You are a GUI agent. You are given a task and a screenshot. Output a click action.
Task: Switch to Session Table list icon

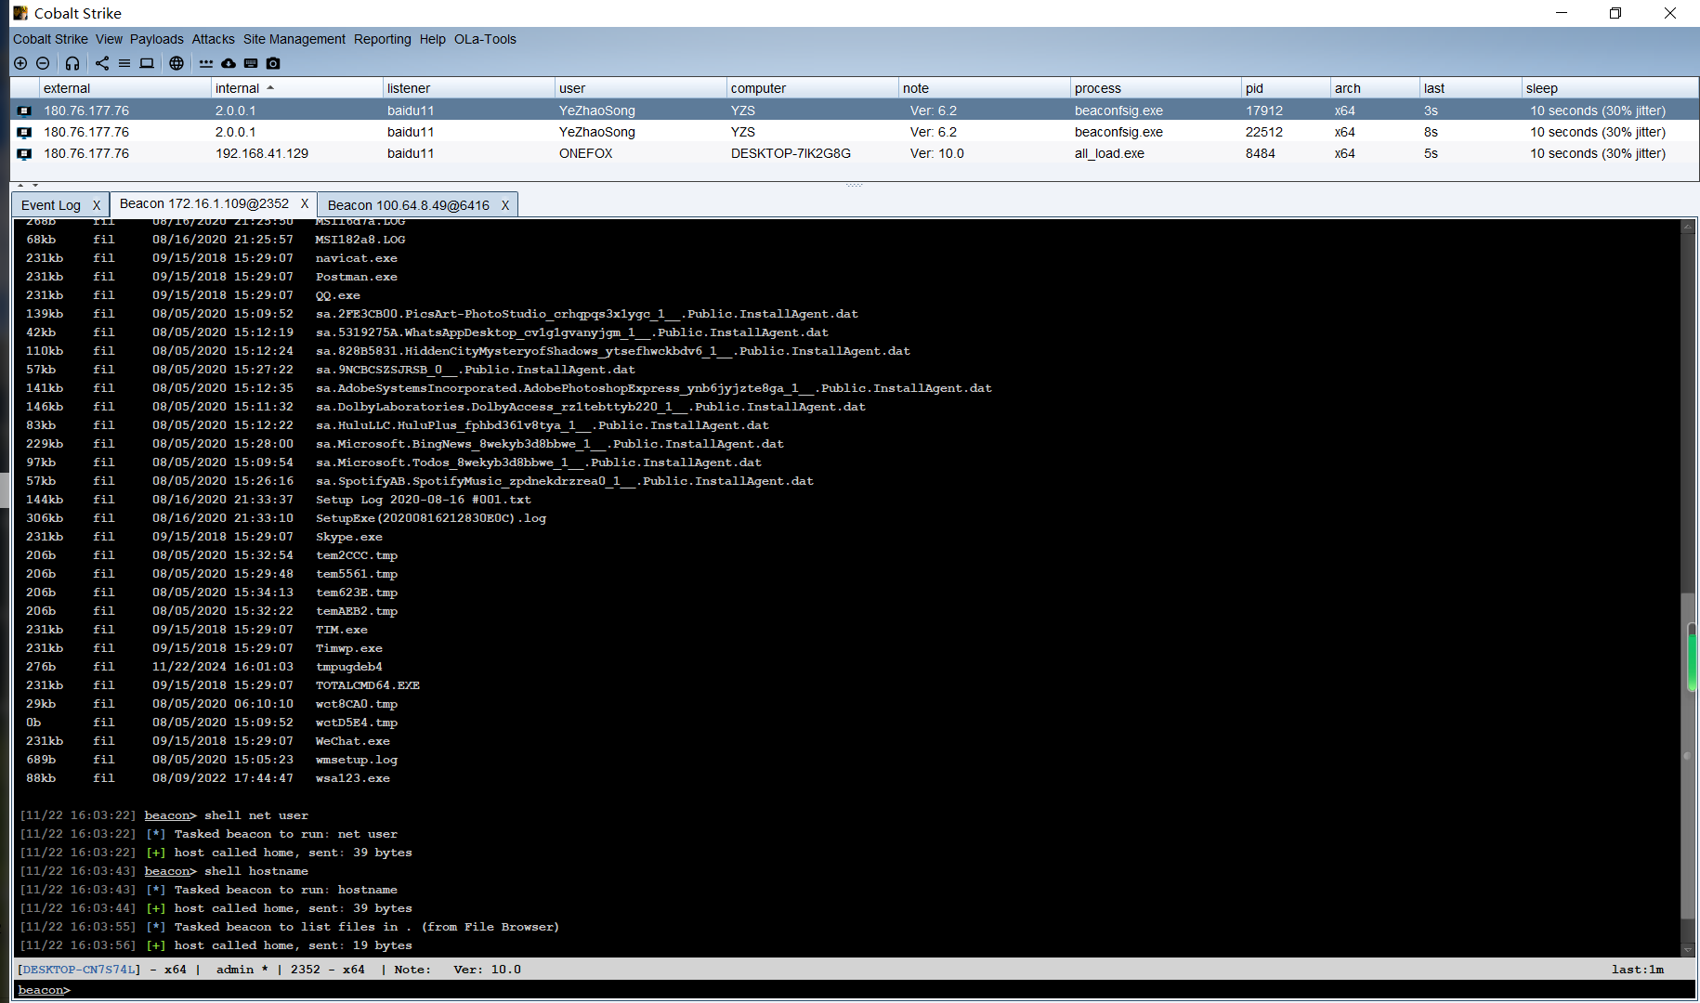point(124,63)
